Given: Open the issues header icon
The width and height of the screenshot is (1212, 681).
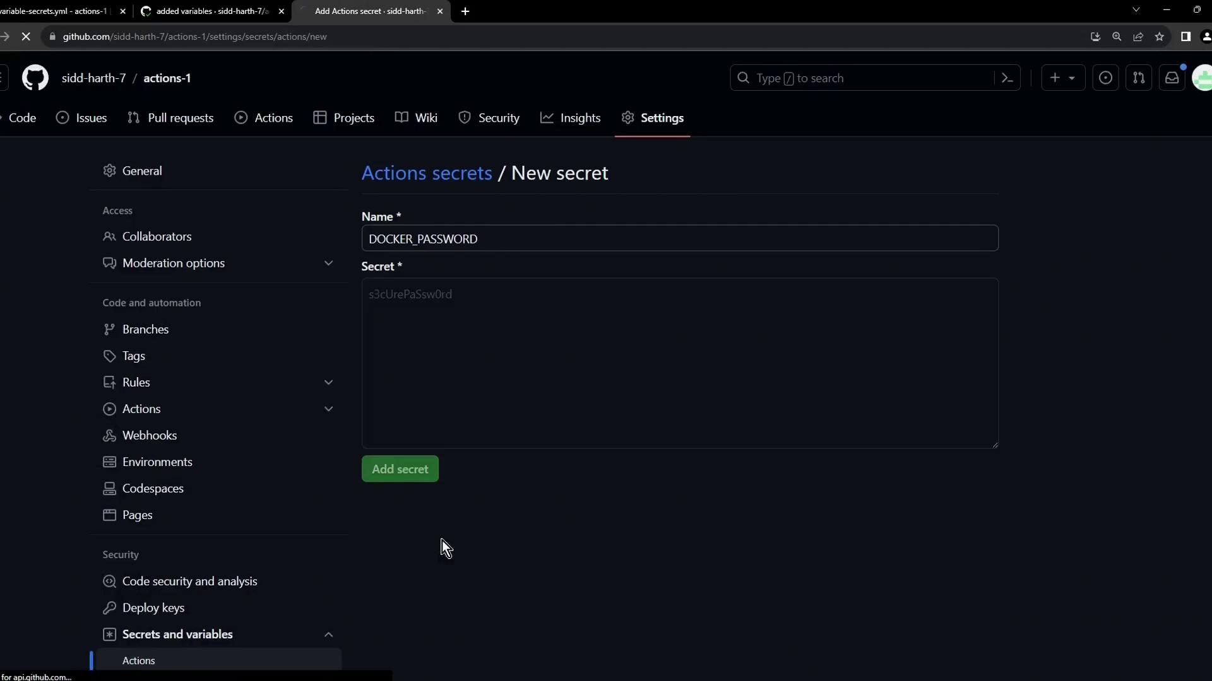Looking at the screenshot, I should pos(1105,78).
